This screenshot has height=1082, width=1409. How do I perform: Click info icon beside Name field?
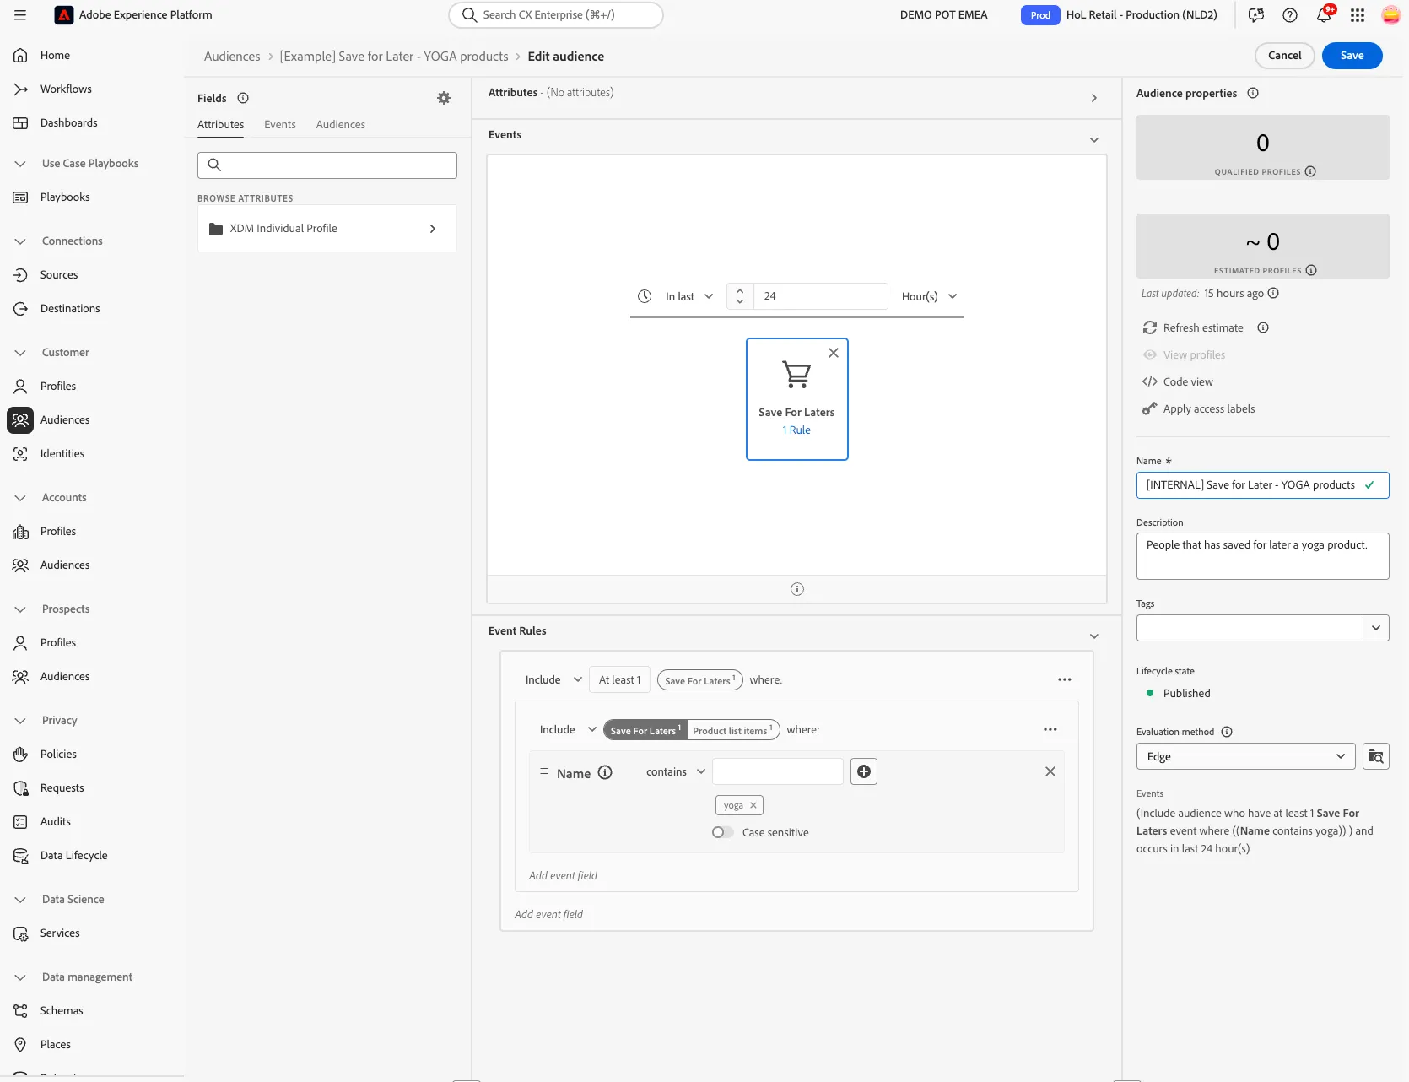pyautogui.click(x=605, y=772)
